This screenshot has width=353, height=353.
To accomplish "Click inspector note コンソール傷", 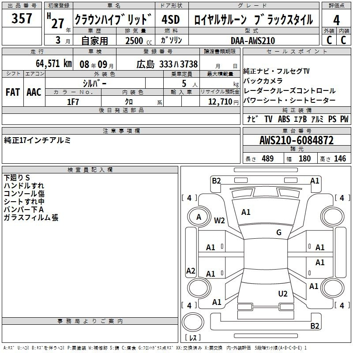I will (24, 193).
